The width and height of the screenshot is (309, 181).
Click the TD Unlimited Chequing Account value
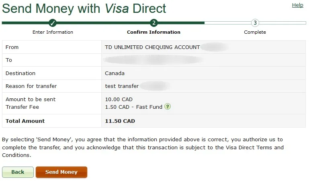152,47
